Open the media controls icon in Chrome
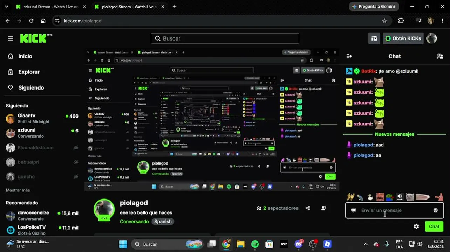The image size is (450, 252). (418, 21)
